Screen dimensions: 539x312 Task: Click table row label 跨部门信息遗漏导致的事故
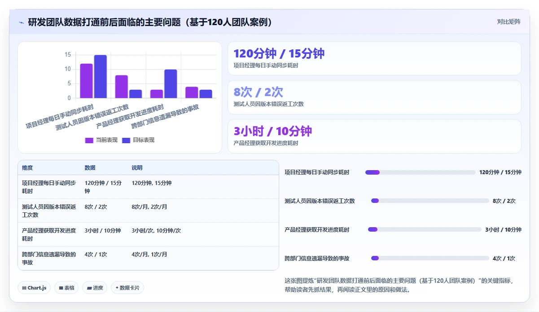coord(49,259)
